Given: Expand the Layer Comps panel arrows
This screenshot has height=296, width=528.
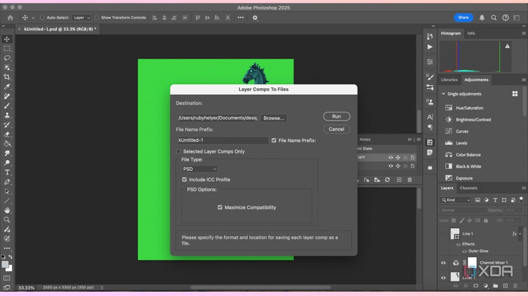Looking at the screenshot, I should click(409, 140).
